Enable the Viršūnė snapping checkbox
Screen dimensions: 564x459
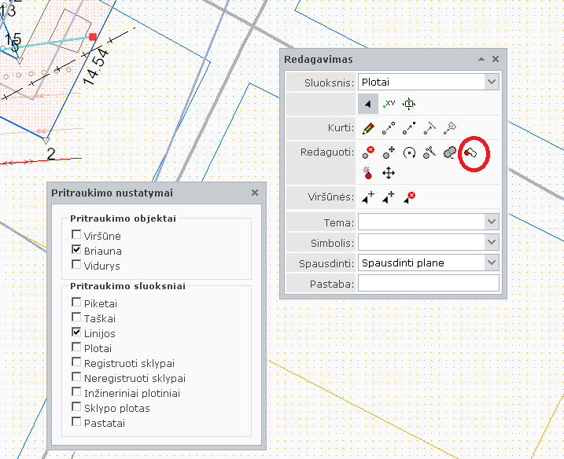[x=76, y=235]
